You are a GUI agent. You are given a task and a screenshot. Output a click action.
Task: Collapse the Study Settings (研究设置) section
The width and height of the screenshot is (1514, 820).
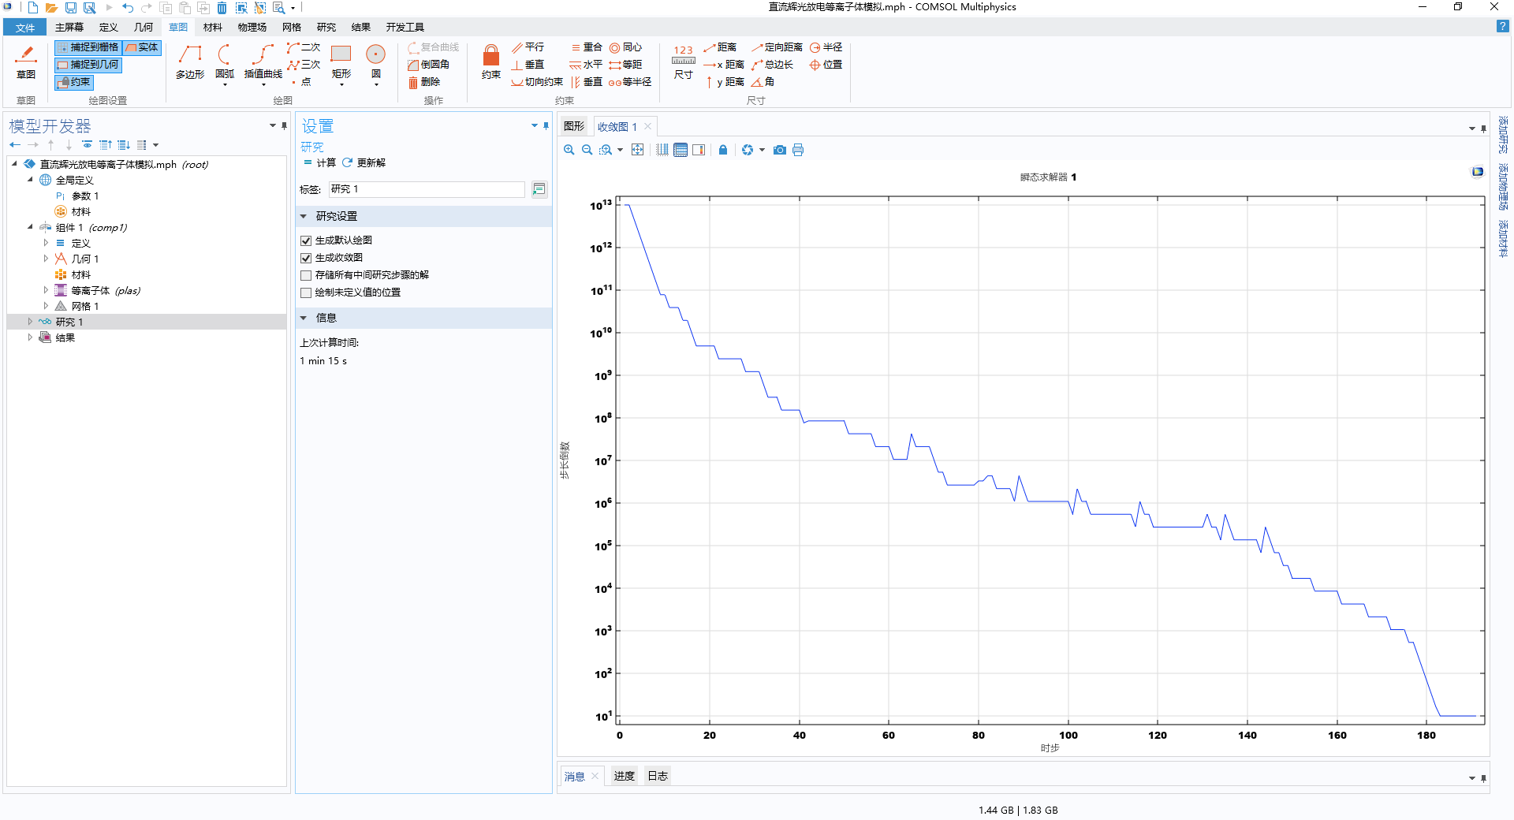[x=304, y=216]
